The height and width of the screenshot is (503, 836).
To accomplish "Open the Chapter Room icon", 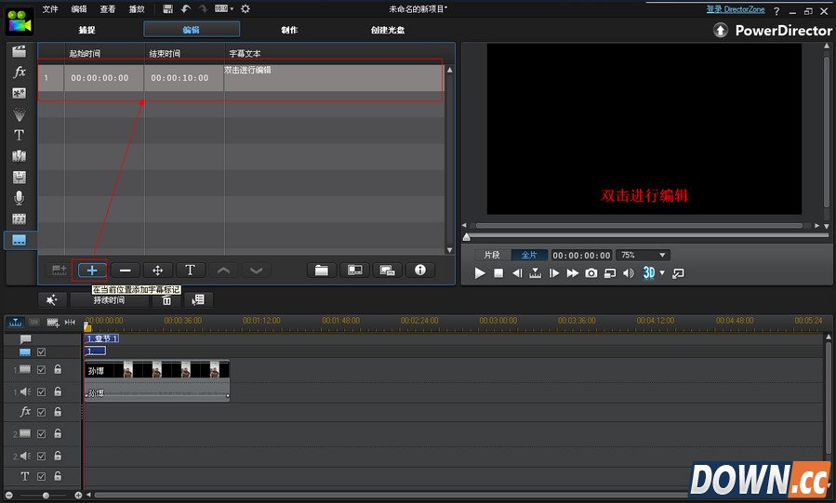I will [20, 219].
